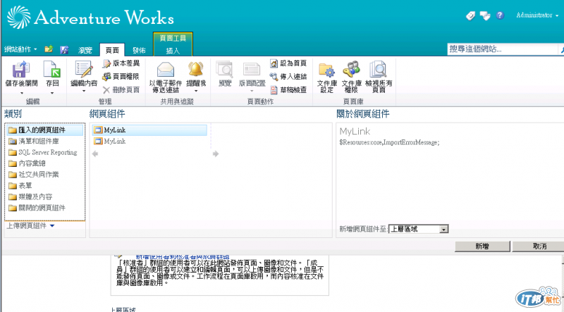Click the help question mark icon
This screenshot has width=564, height=312.
(500, 15)
